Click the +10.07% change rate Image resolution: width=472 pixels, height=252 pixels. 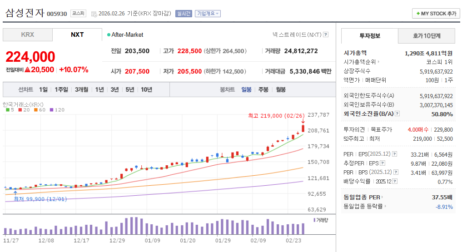tap(74, 70)
